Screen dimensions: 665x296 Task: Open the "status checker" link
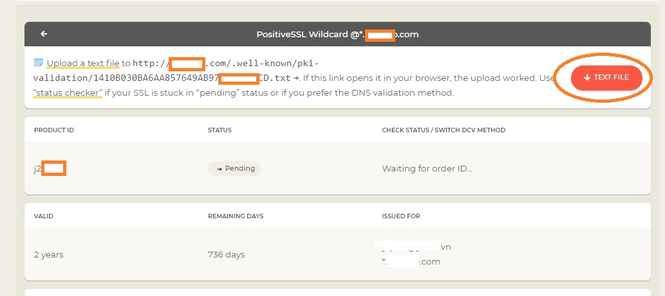pos(68,92)
